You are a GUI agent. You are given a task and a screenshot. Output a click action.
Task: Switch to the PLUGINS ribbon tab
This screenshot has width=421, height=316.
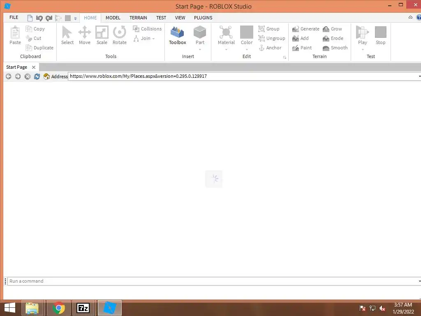(203, 18)
